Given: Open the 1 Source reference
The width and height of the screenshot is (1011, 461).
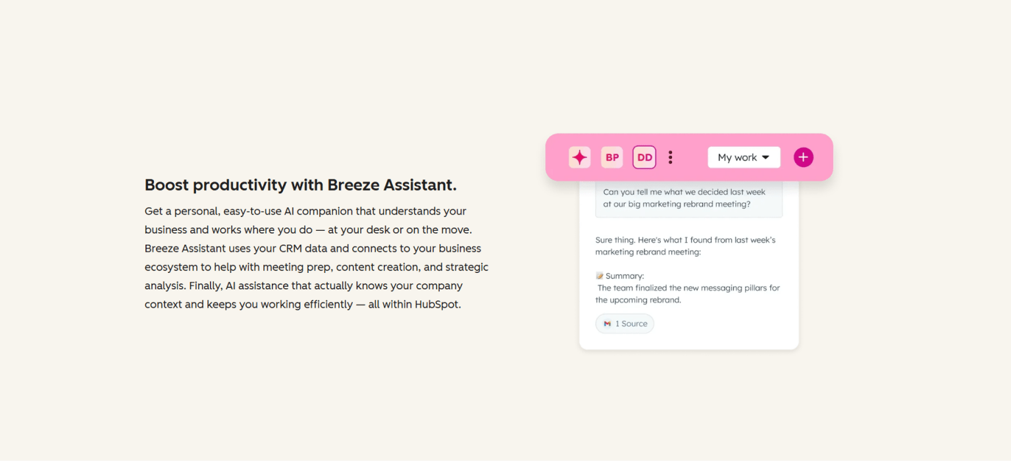Looking at the screenshot, I should [x=625, y=323].
